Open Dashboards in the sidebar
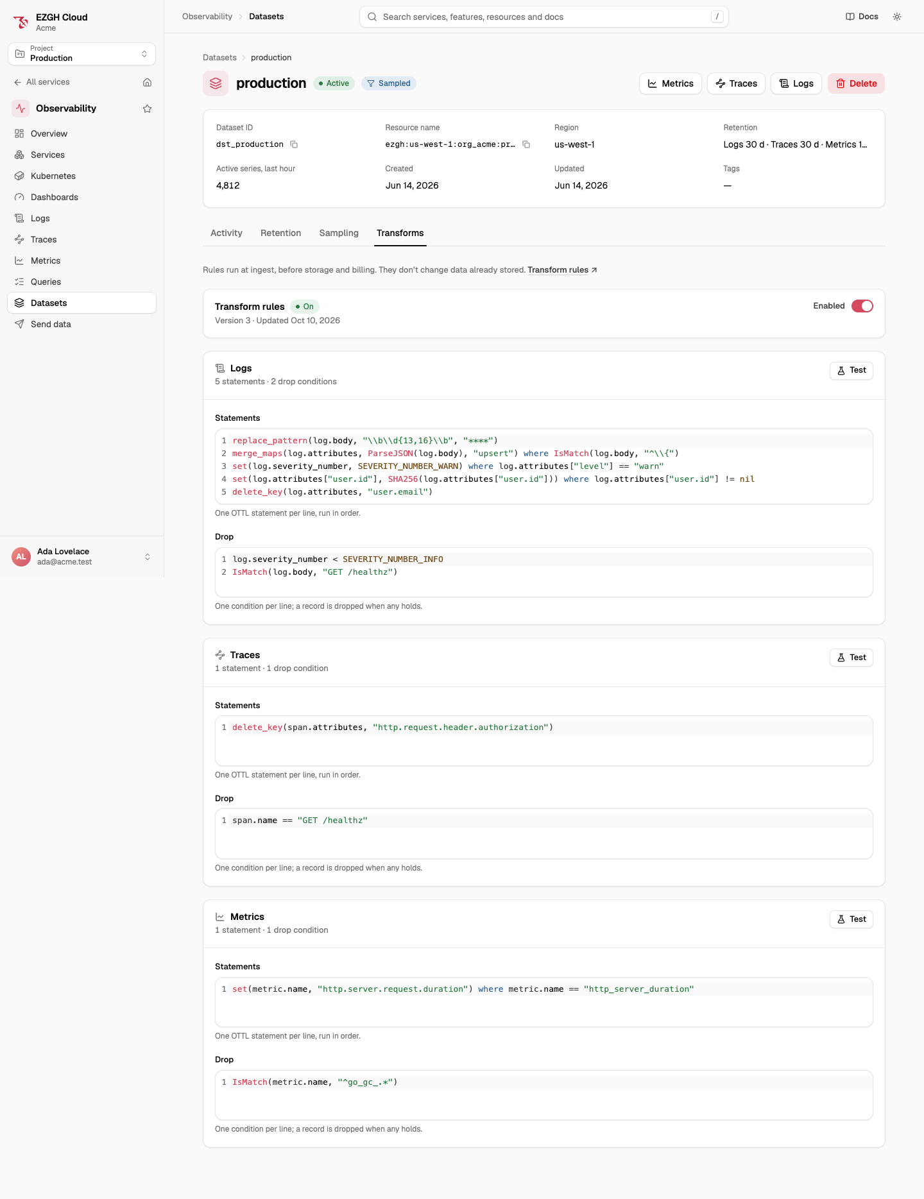This screenshot has height=1199, width=924. point(81,197)
